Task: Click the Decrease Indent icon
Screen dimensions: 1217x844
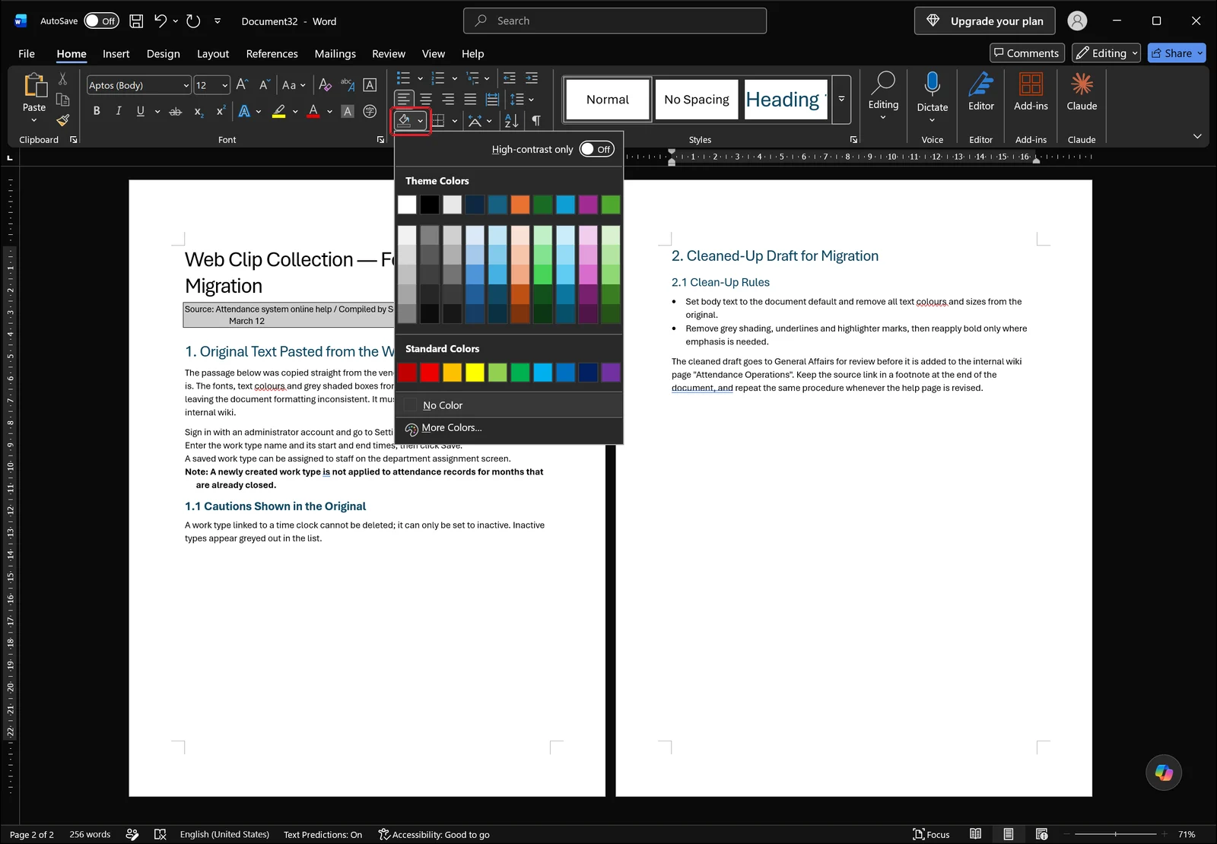Action: [510, 78]
